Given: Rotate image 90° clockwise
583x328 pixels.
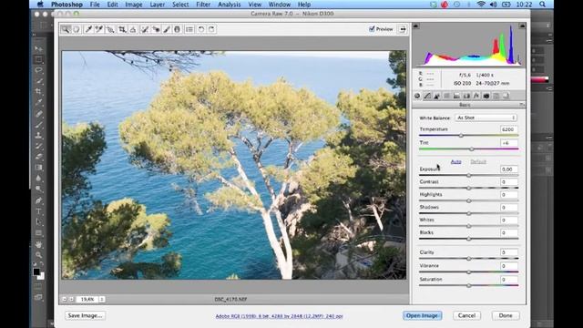Looking at the screenshot, I should pos(211,29).
